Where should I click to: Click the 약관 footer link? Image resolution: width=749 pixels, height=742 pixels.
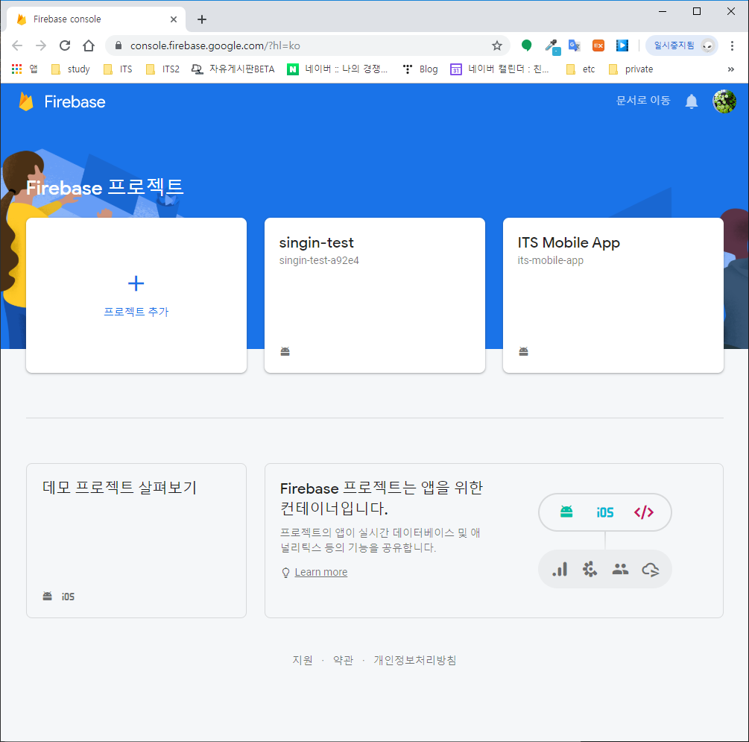point(343,660)
